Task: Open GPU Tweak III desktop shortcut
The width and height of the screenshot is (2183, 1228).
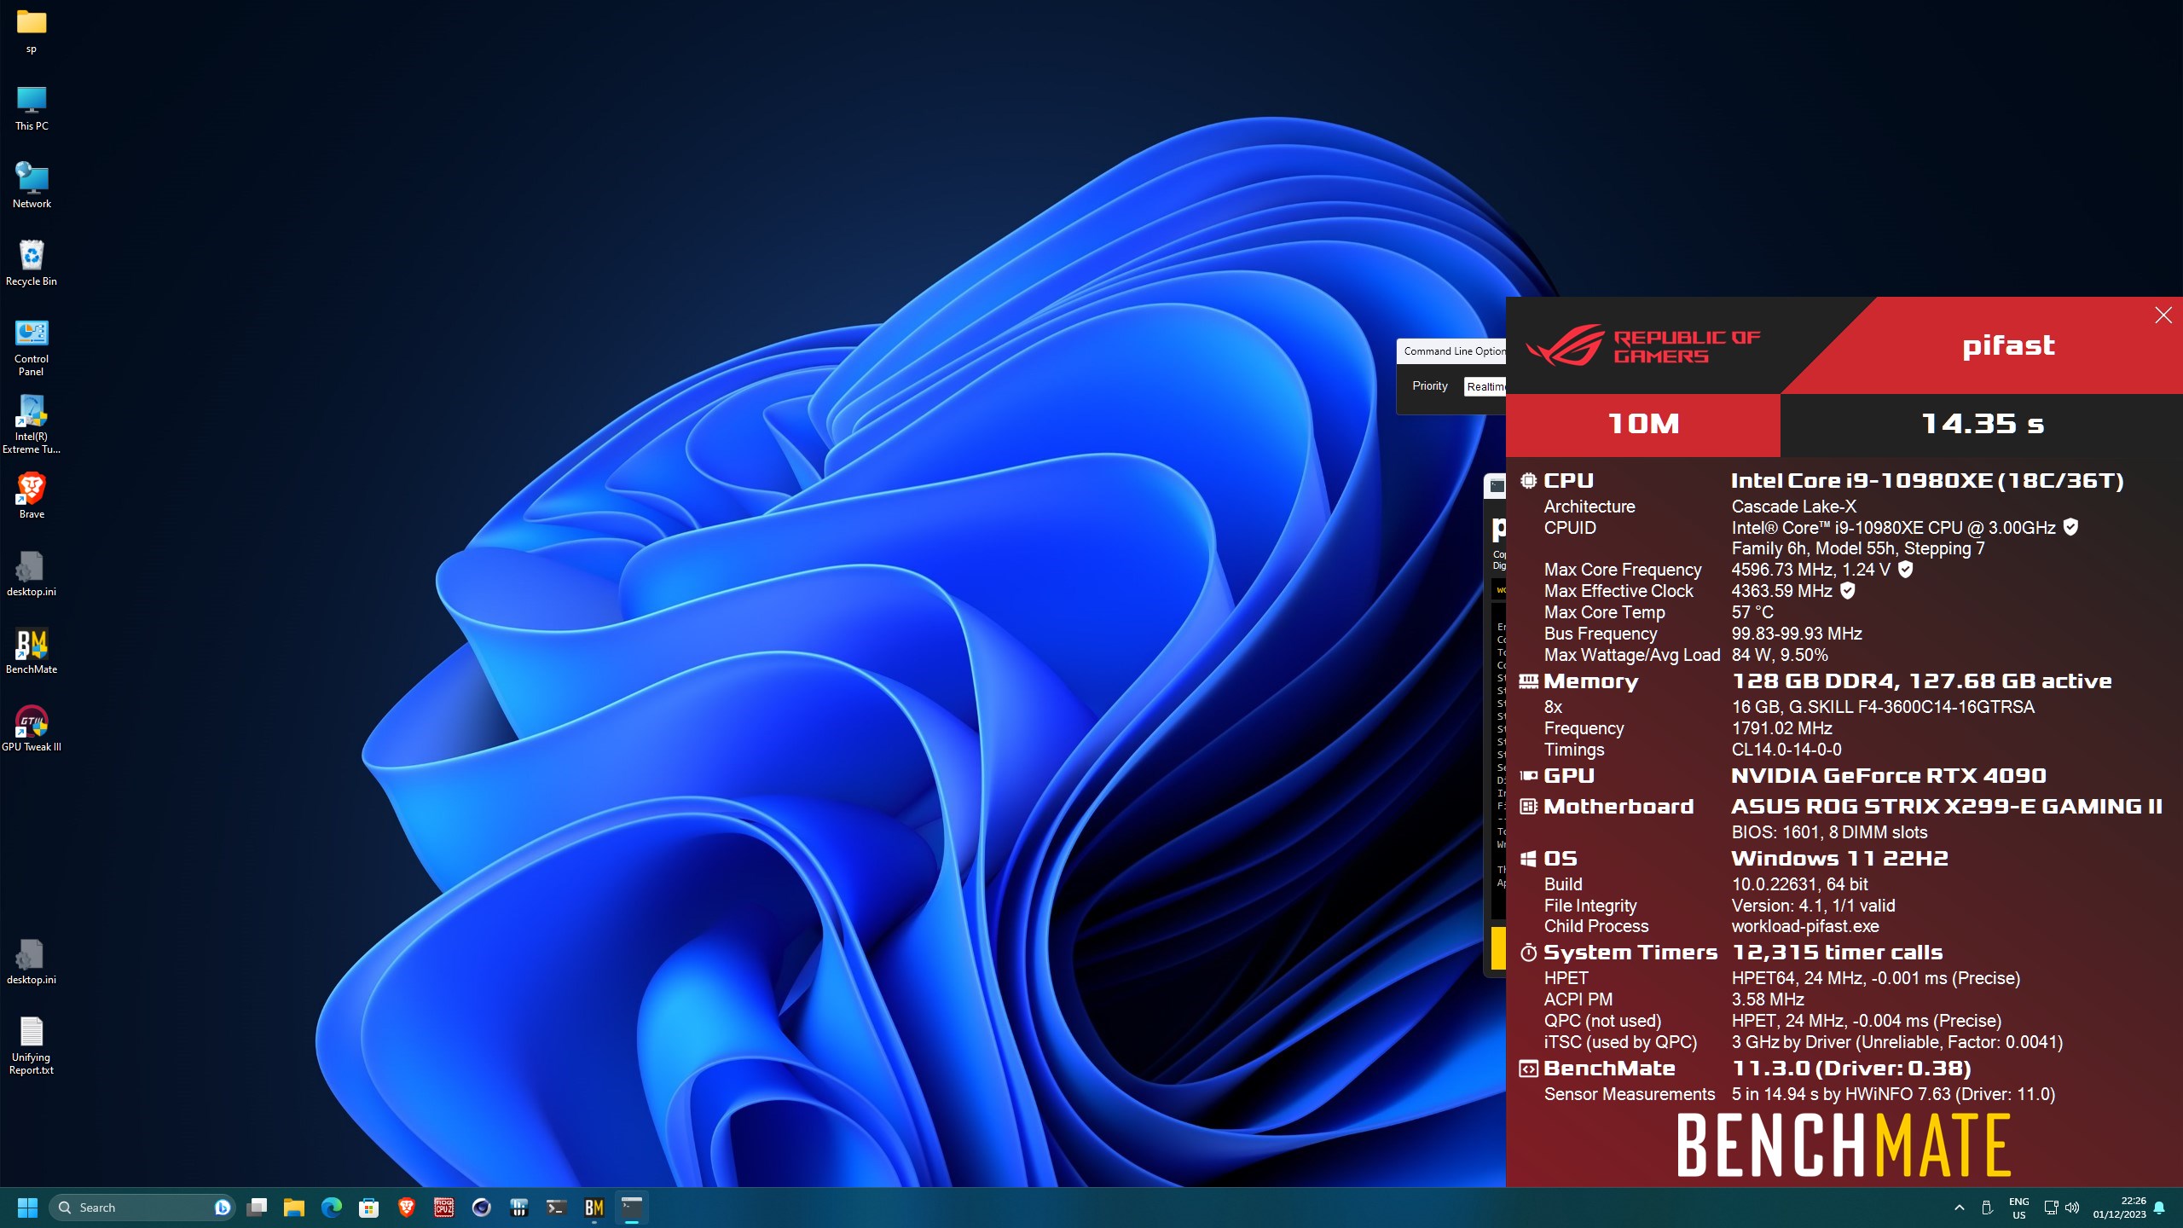Action: coord(32,728)
